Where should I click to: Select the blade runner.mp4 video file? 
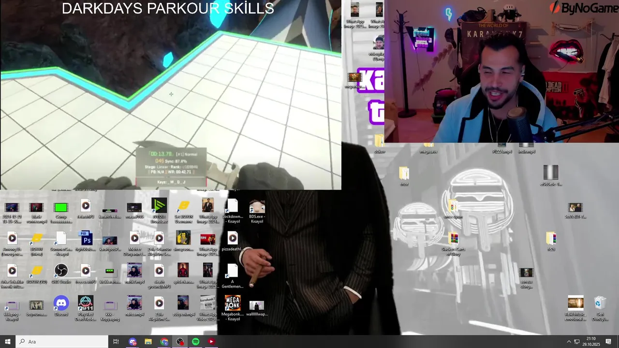pyautogui.click(x=37, y=207)
